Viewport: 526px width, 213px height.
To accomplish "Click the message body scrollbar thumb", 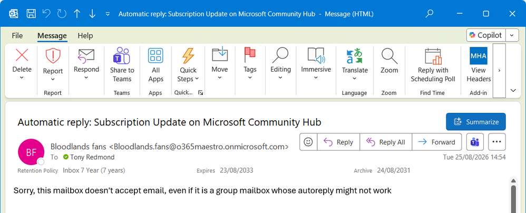I will (x=513, y=199).
